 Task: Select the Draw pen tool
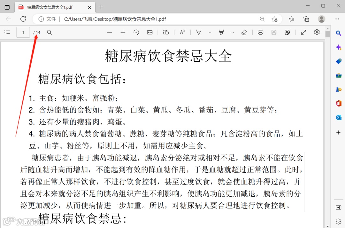click(199, 32)
